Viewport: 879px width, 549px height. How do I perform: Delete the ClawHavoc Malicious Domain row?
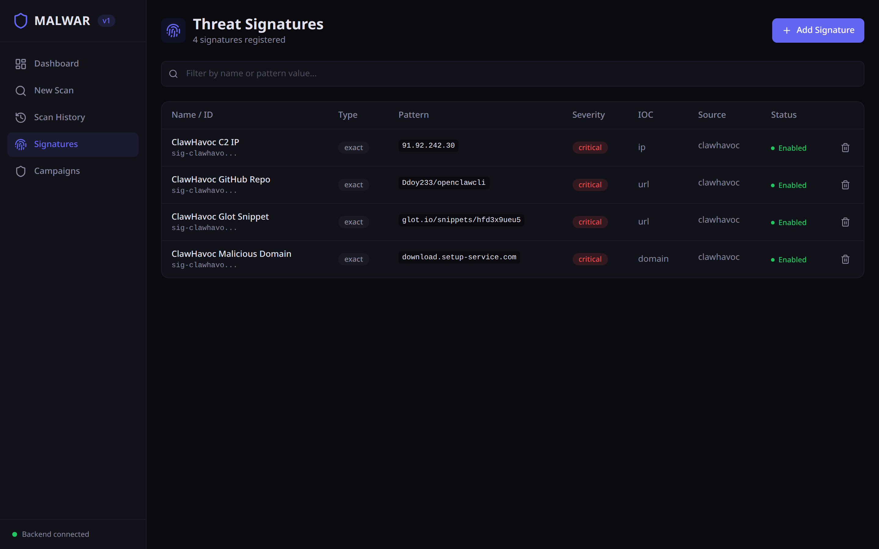845,259
